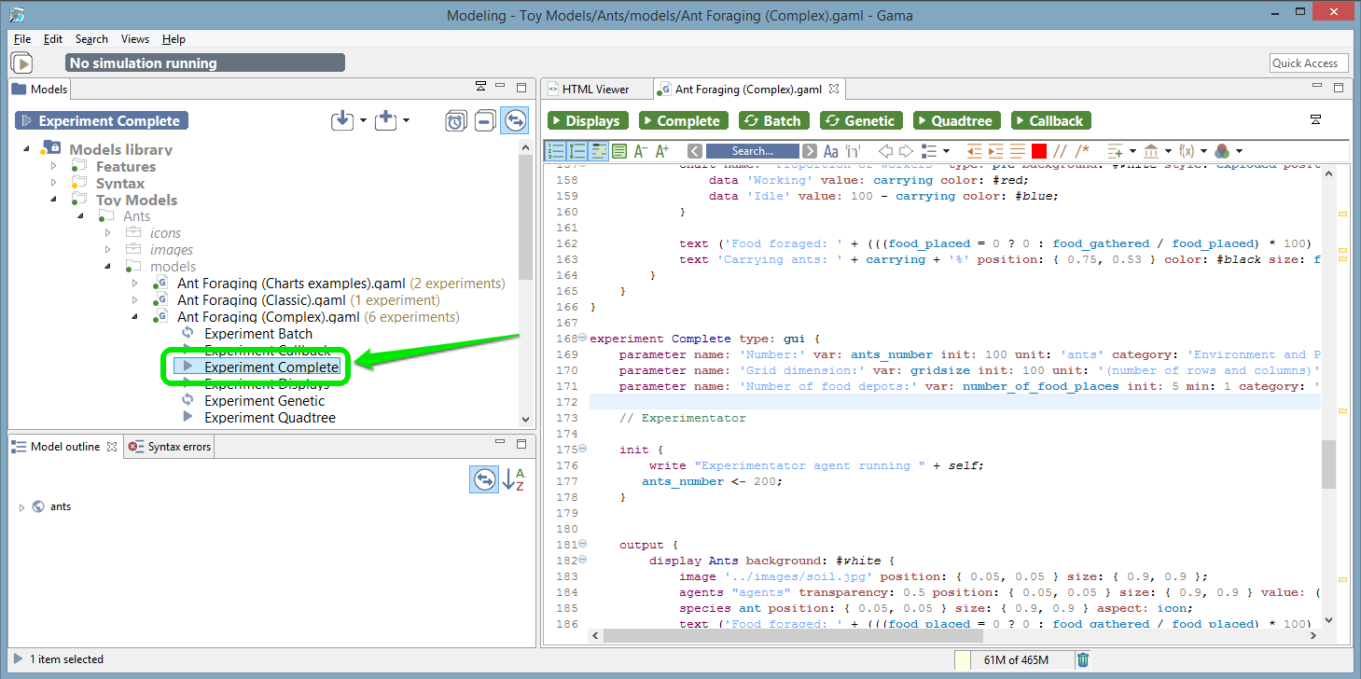Screen dimensions: 1361x679
Task: Open the Help menu
Action: tap(174, 39)
